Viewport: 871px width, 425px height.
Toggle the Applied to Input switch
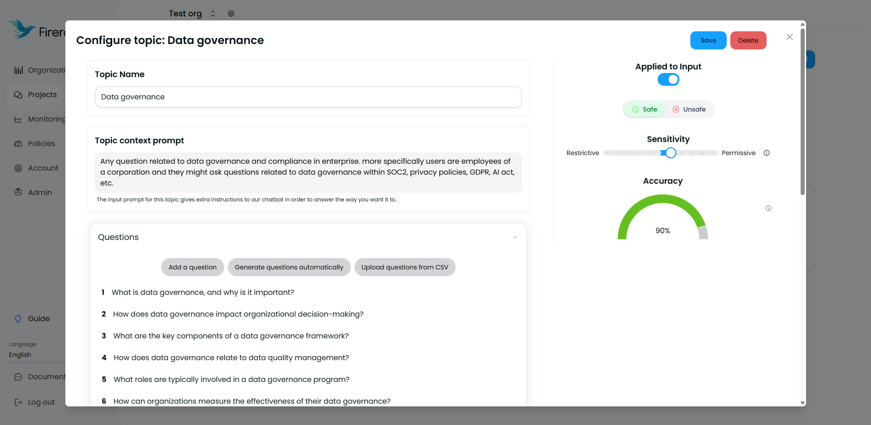[x=668, y=80]
